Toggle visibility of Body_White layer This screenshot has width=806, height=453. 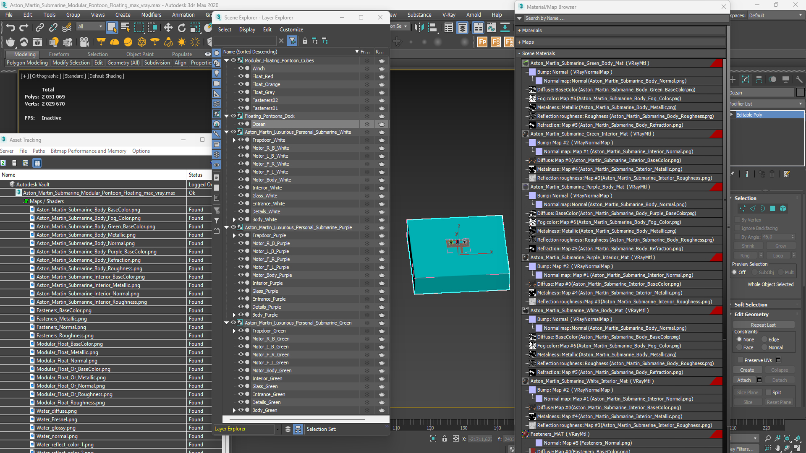click(x=241, y=219)
